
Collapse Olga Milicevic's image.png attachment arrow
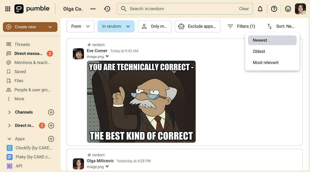click(x=107, y=167)
